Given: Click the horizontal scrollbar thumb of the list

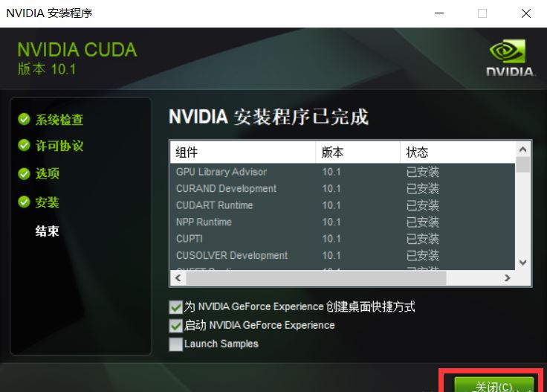Looking at the screenshot, I should pyautogui.click(x=316, y=278).
